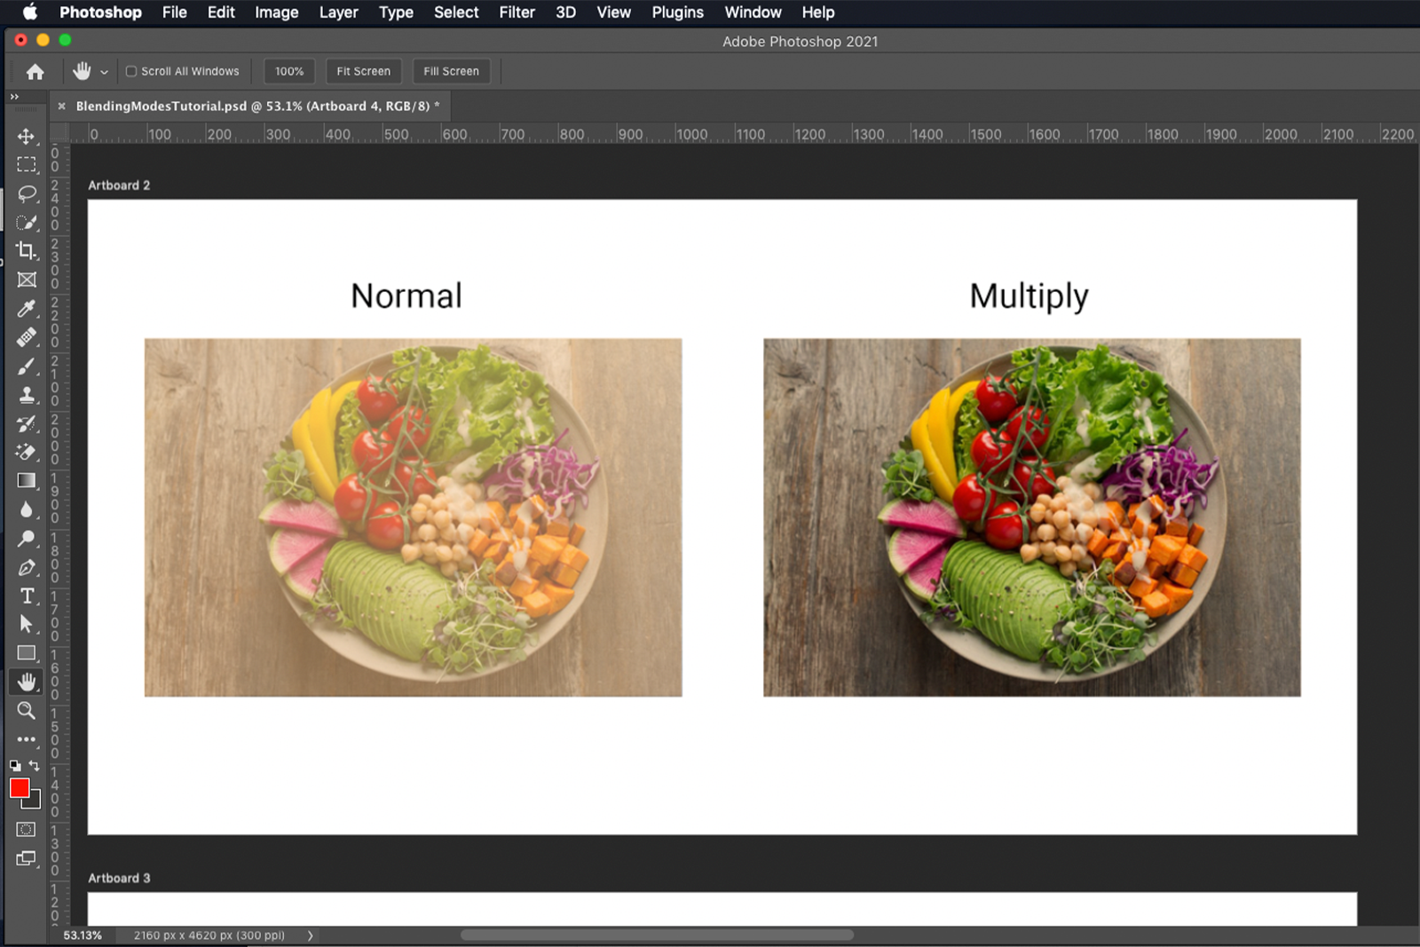1420x947 pixels.
Task: Switch to the Type tool
Action: tap(26, 596)
